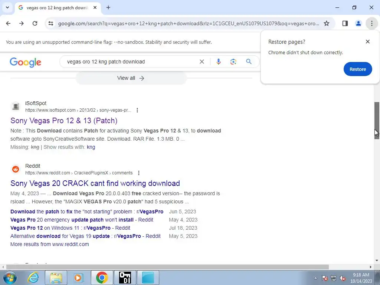Open Download the patch to fix link
Image resolution: width=380 pixels, height=285 pixels.
[87, 212]
